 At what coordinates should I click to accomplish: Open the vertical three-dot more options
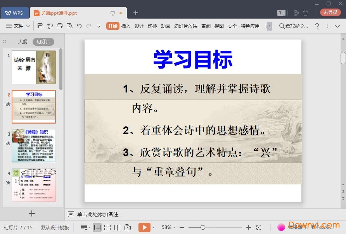[327, 26]
